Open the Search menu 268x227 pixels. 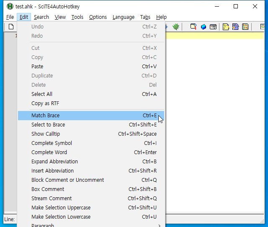point(41,17)
